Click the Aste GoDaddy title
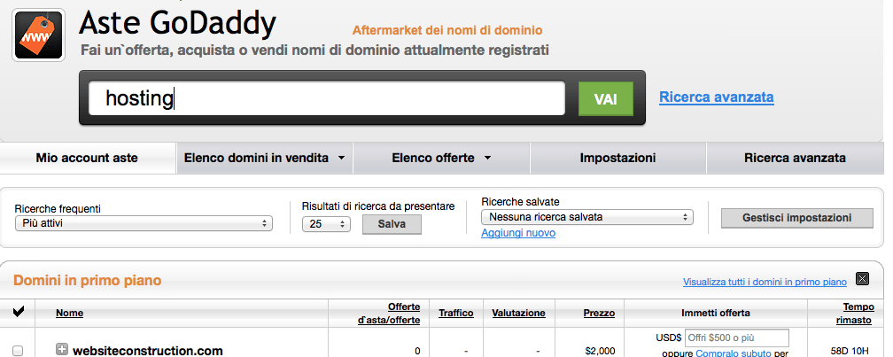 click(178, 23)
